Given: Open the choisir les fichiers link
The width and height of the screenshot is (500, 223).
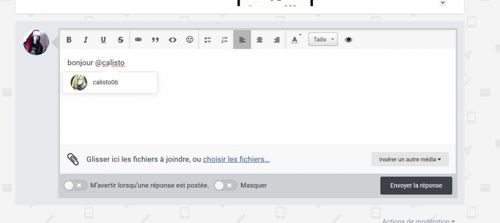Looking at the screenshot, I should tap(236, 159).
